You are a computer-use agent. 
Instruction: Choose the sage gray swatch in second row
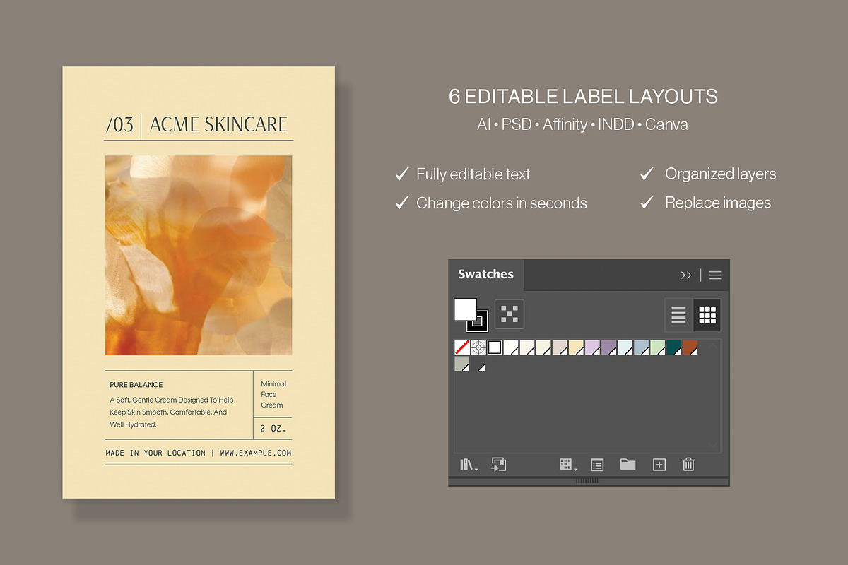[x=462, y=364]
